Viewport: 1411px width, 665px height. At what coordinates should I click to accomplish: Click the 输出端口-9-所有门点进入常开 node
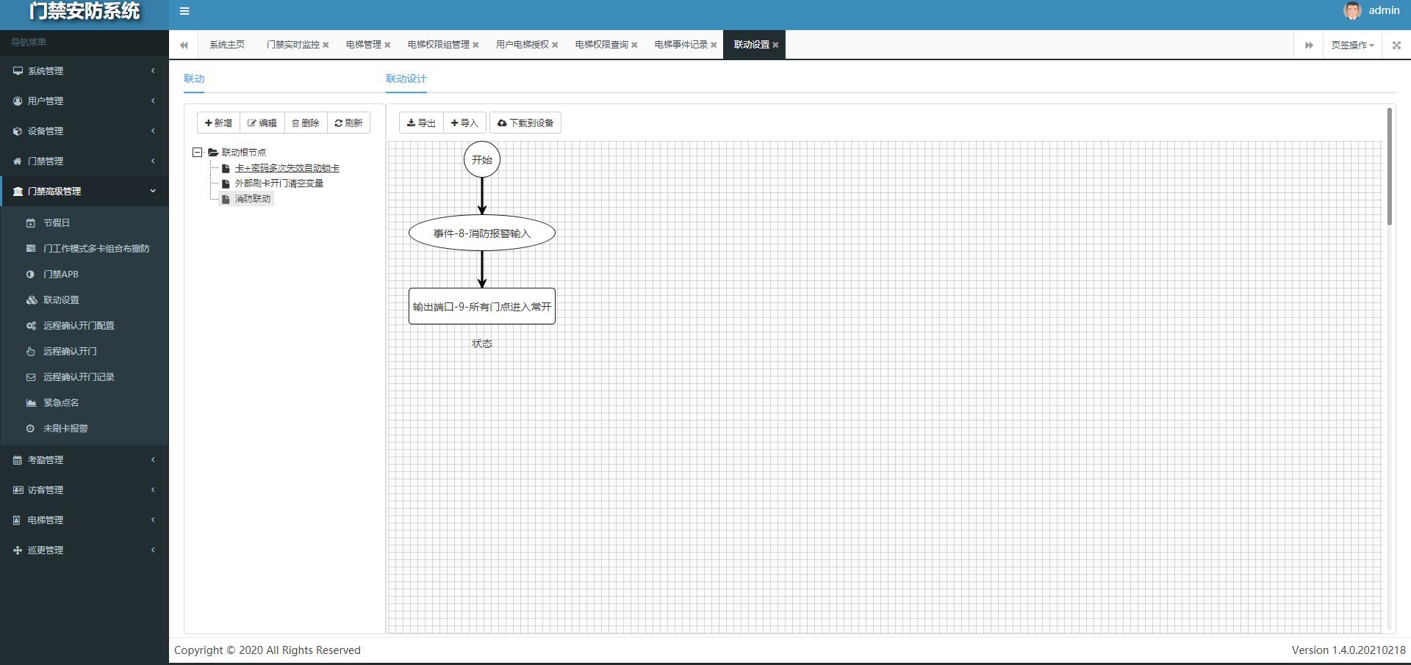[x=482, y=307]
